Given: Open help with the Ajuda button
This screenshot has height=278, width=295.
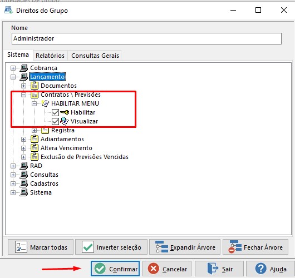Looking at the screenshot, I should point(271,269).
